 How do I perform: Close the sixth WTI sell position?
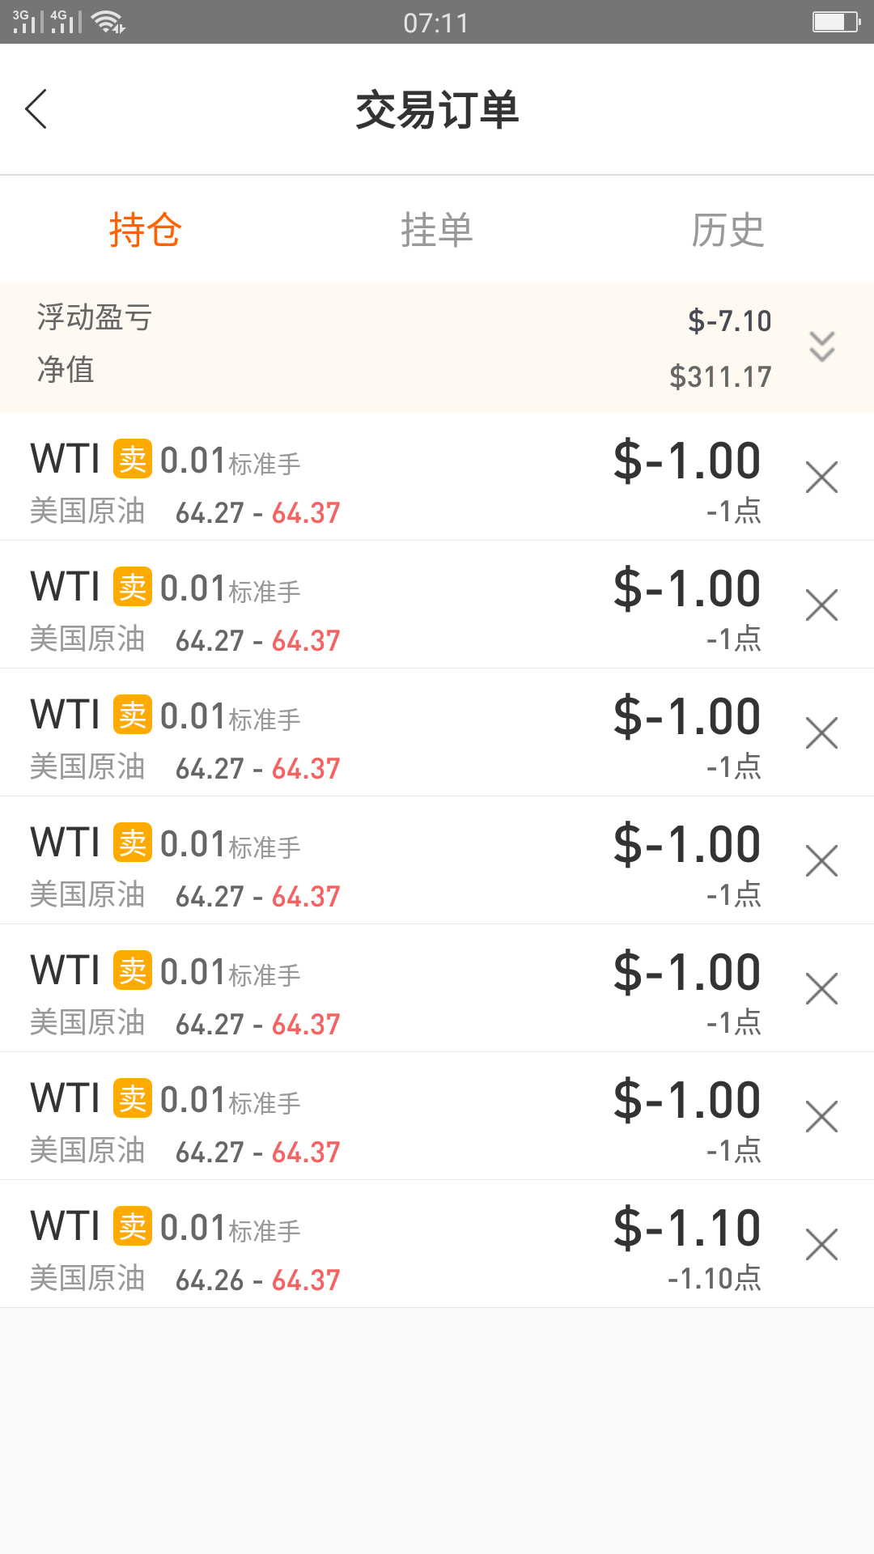pyautogui.click(x=821, y=1117)
